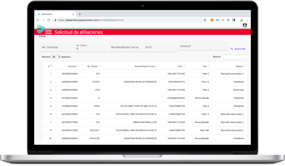Open the browser three-dot menu

click(x=248, y=20)
